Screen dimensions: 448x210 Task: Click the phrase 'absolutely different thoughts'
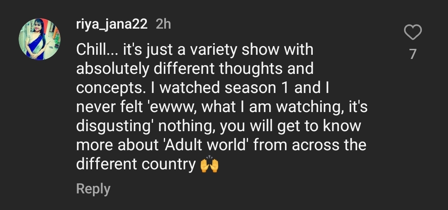point(167,69)
